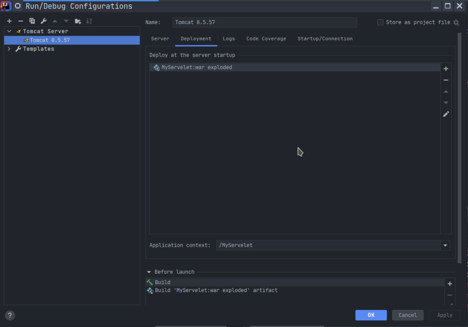
Task: Toggle Store as project file checkbox
Action: click(x=380, y=22)
